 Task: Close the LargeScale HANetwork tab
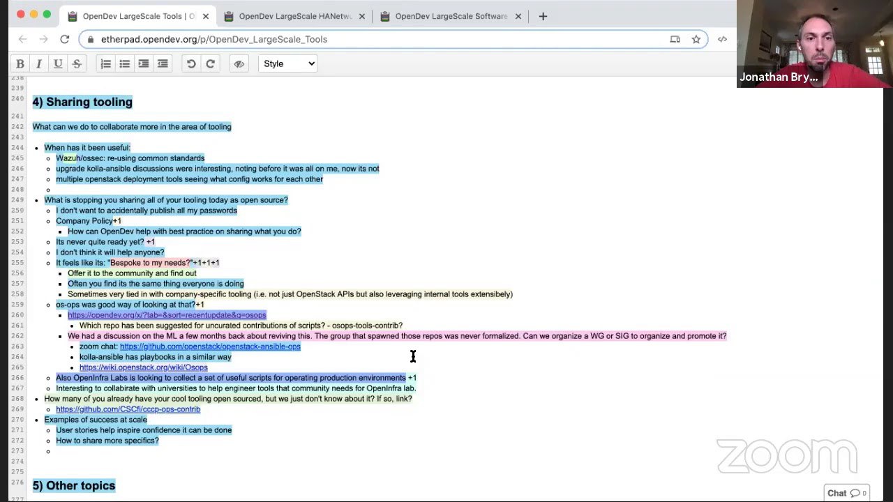361,16
